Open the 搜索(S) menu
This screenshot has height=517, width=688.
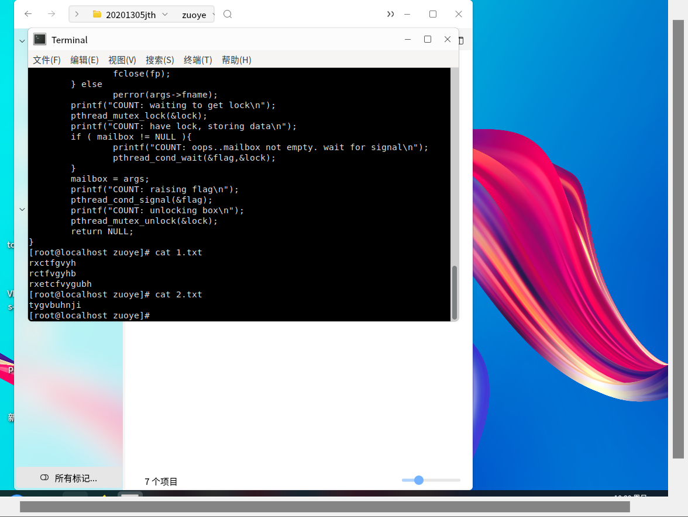point(160,60)
